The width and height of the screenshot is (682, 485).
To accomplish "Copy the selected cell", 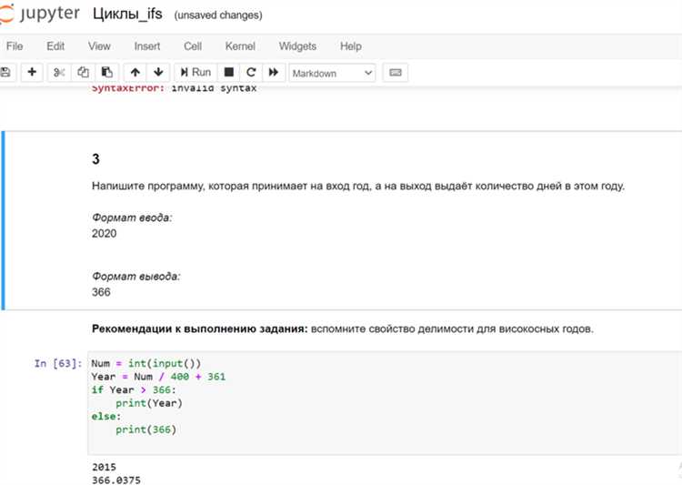I will click(84, 72).
